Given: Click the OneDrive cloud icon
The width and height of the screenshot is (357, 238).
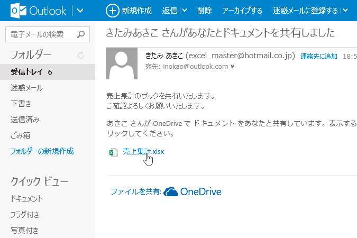Looking at the screenshot, I should (171, 191).
